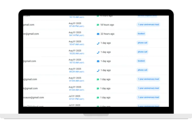Click the phone icon in the 10:35 AM row
The height and width of the screenshot is (128, 192).
coord(98,52)
